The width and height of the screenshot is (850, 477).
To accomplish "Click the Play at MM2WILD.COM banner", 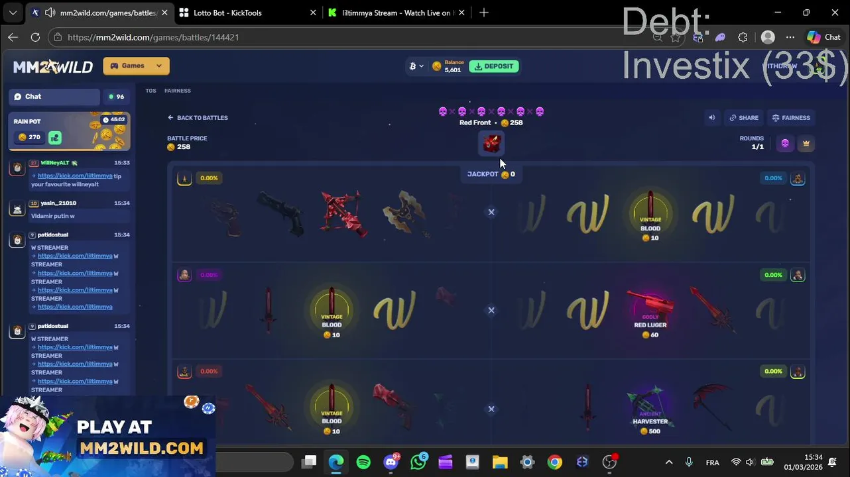I will tap(107, 436).
